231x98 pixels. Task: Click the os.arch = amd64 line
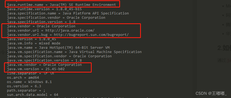23,77
